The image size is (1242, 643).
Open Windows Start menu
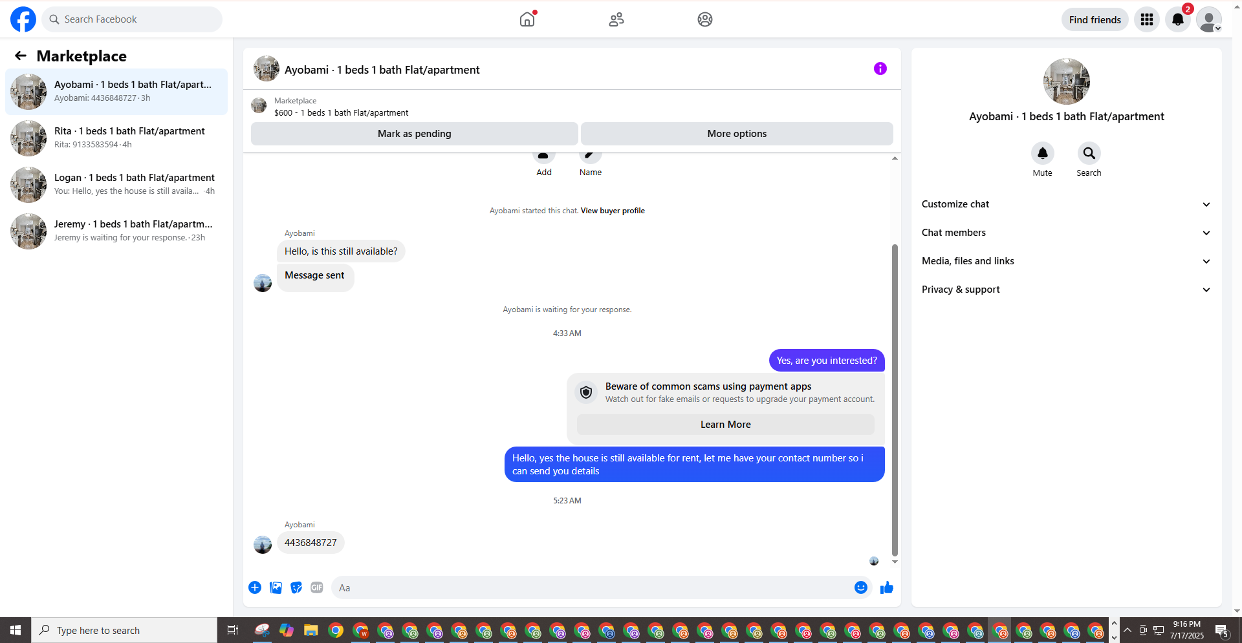[16, 630]
